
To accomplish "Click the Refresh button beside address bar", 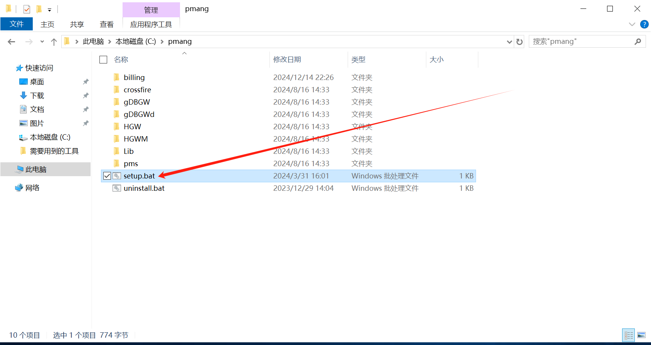I will point(520,42).
